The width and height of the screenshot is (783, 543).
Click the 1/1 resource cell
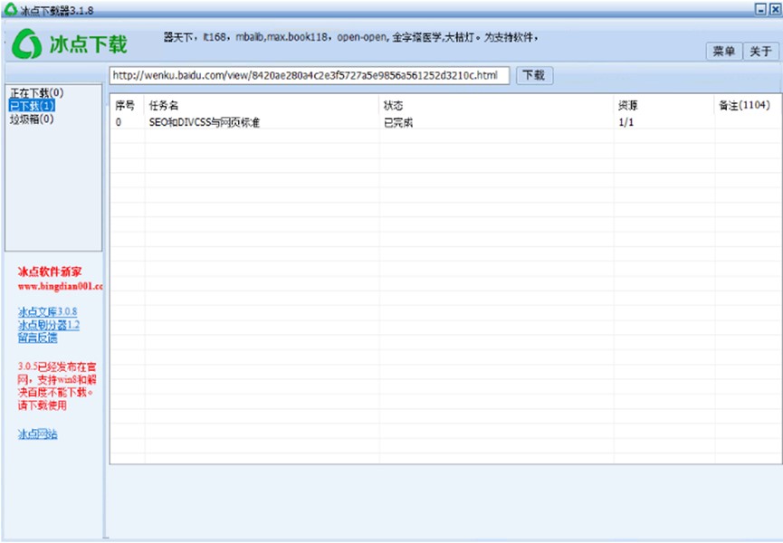click(626, 122)
